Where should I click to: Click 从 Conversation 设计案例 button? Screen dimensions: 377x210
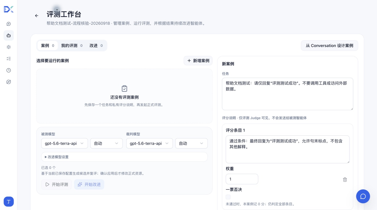(329, 46)
